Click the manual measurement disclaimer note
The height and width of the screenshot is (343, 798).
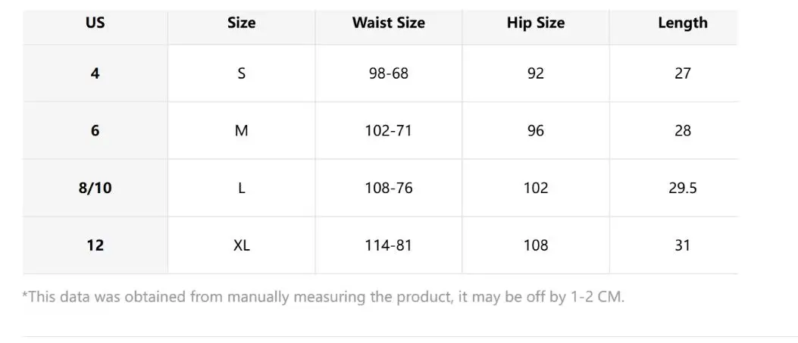[x=323, y=298]
